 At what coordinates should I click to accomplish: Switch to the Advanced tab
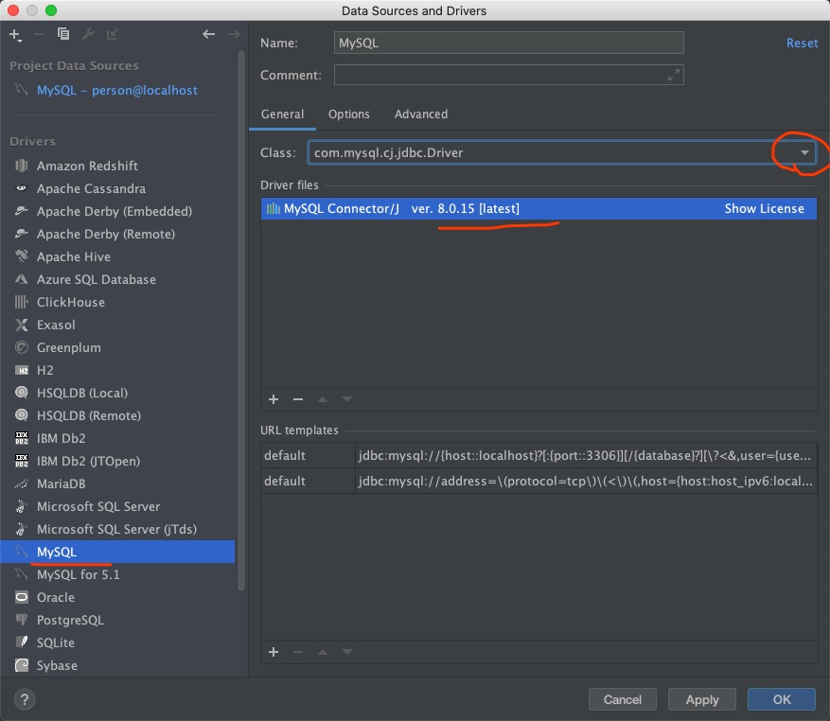[x=421, y=114]
